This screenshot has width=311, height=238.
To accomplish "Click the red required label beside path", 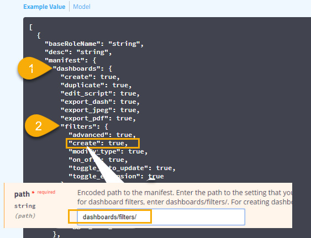I will coord(46,192).
